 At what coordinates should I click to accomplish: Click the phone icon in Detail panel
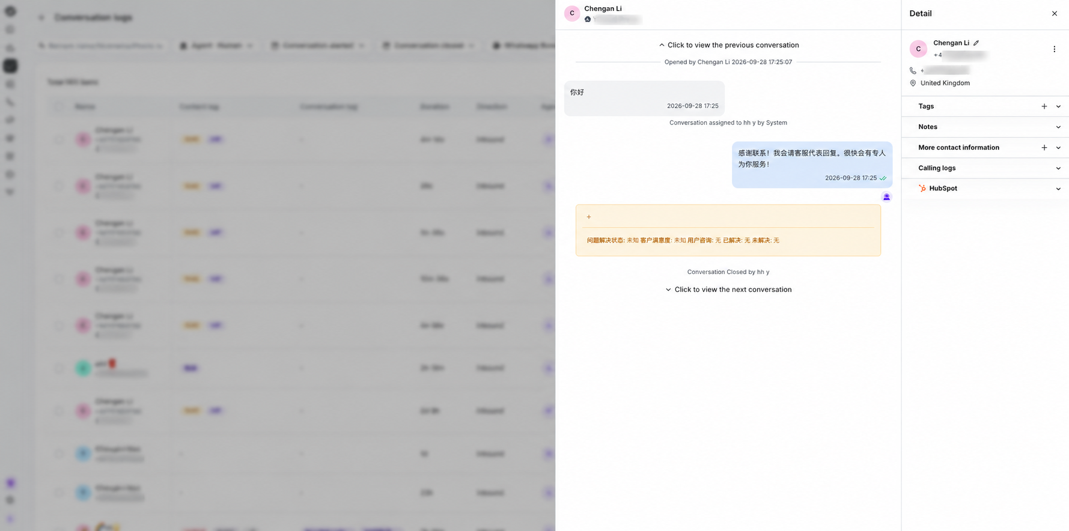coord(913,70)
